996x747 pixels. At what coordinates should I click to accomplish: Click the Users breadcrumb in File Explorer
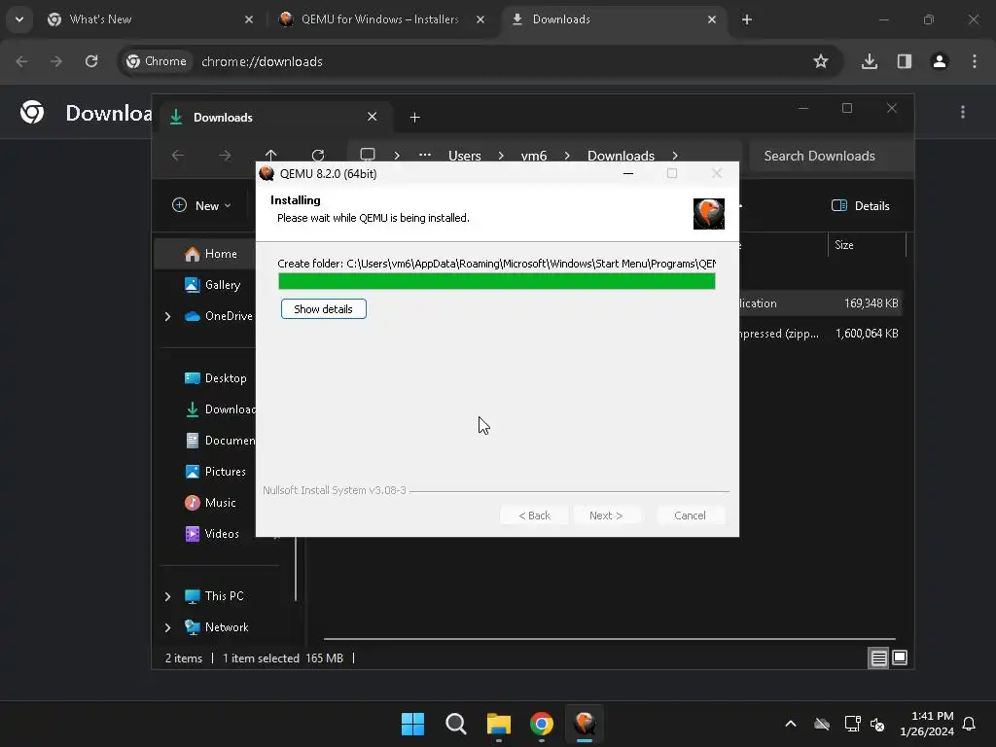click(464, 156)
